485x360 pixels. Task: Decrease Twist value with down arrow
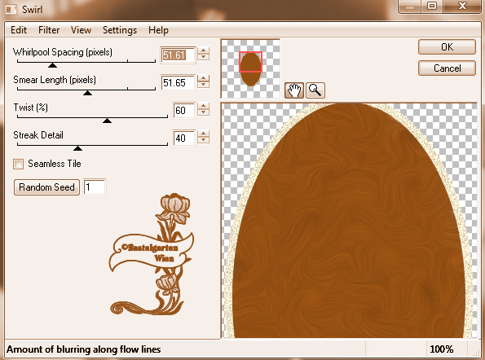point(203,112)
